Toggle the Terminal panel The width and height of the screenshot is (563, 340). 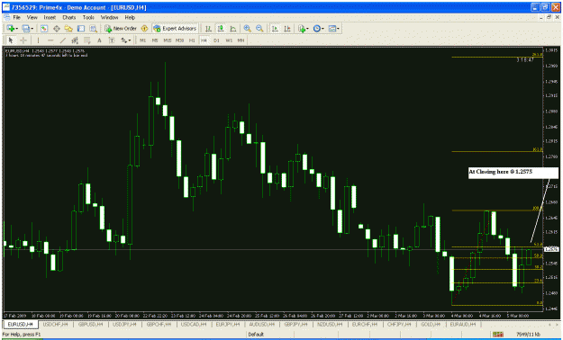pyautogui.click(x=81, y=29)
